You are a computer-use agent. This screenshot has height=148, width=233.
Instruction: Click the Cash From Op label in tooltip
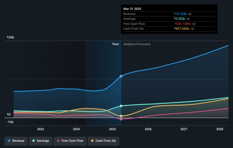(134, 29)
